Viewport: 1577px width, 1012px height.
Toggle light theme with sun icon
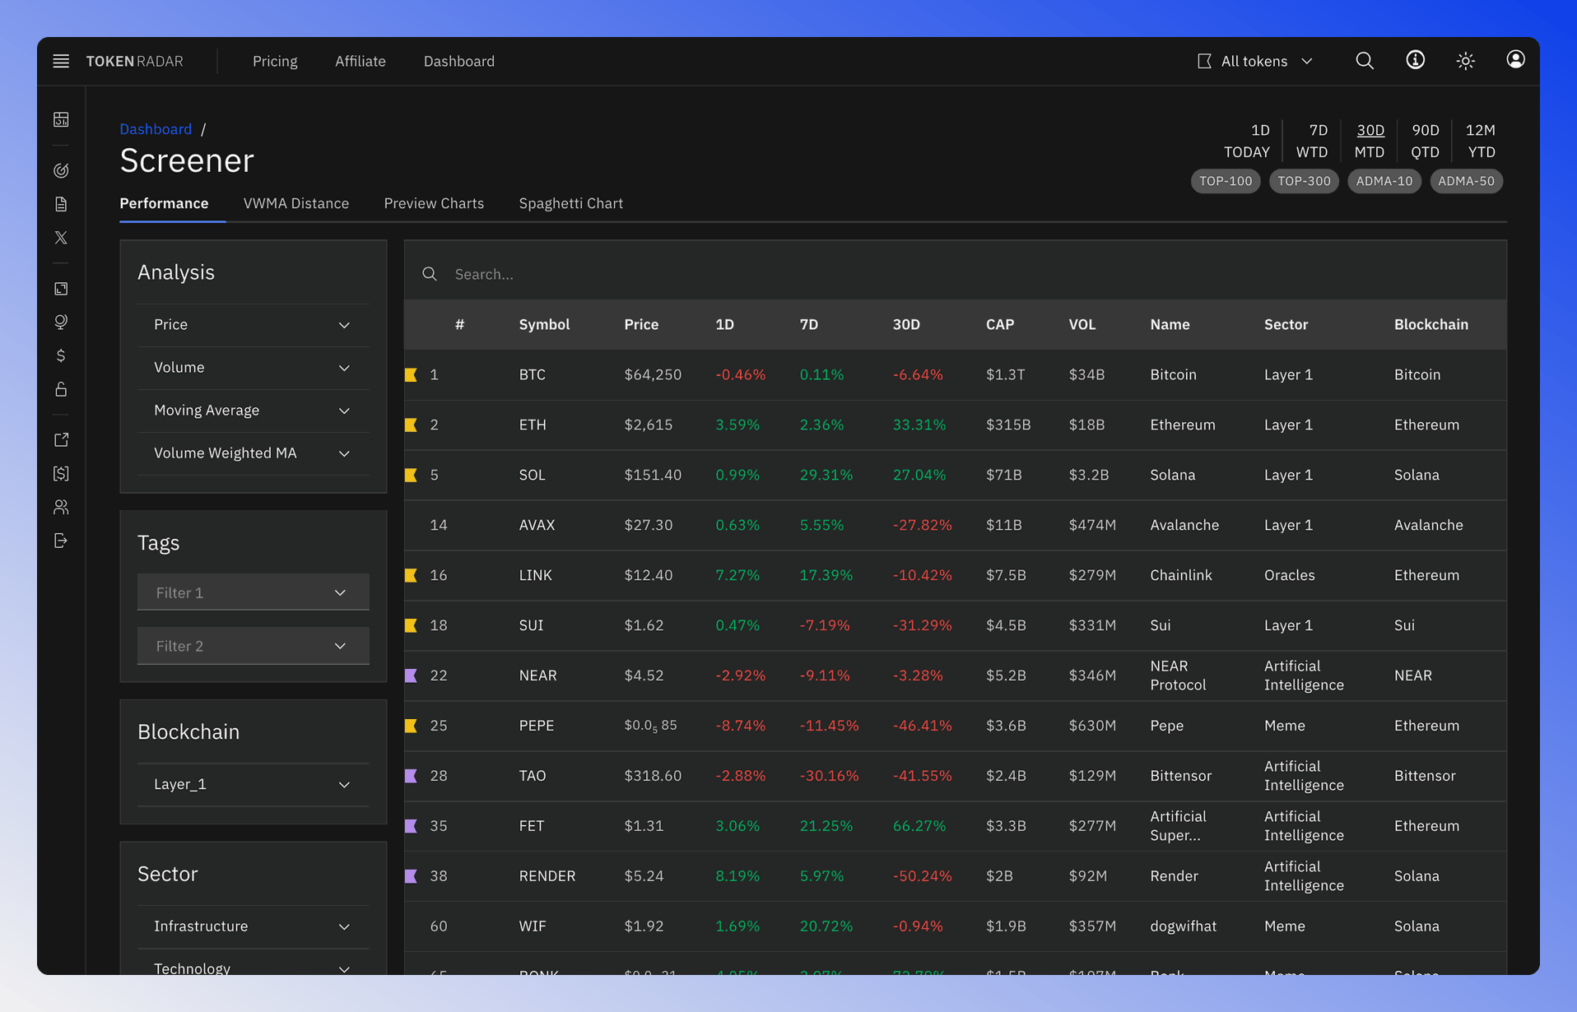click(1465, 61)
